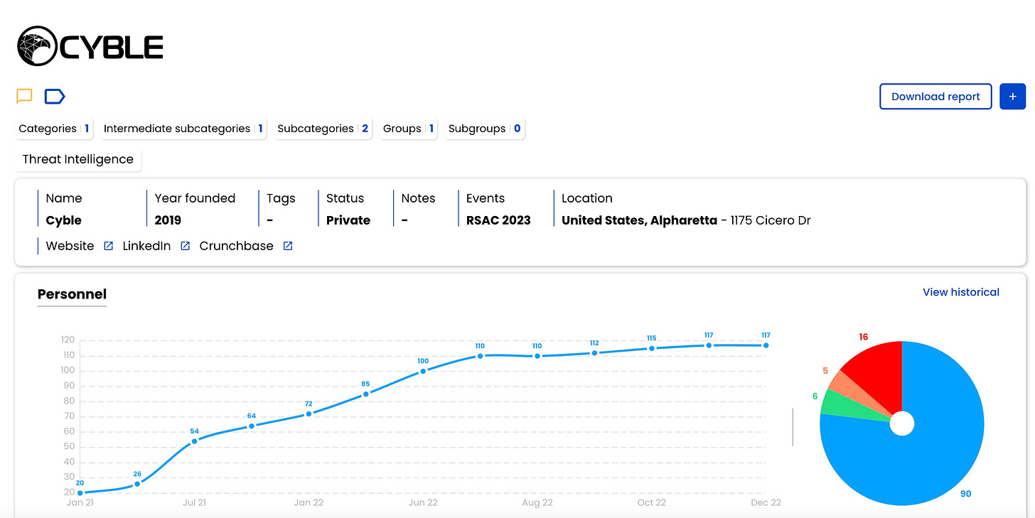Open external link icon next to Crunchbase
Viewport: 1035px width, 518px height.
288,246
